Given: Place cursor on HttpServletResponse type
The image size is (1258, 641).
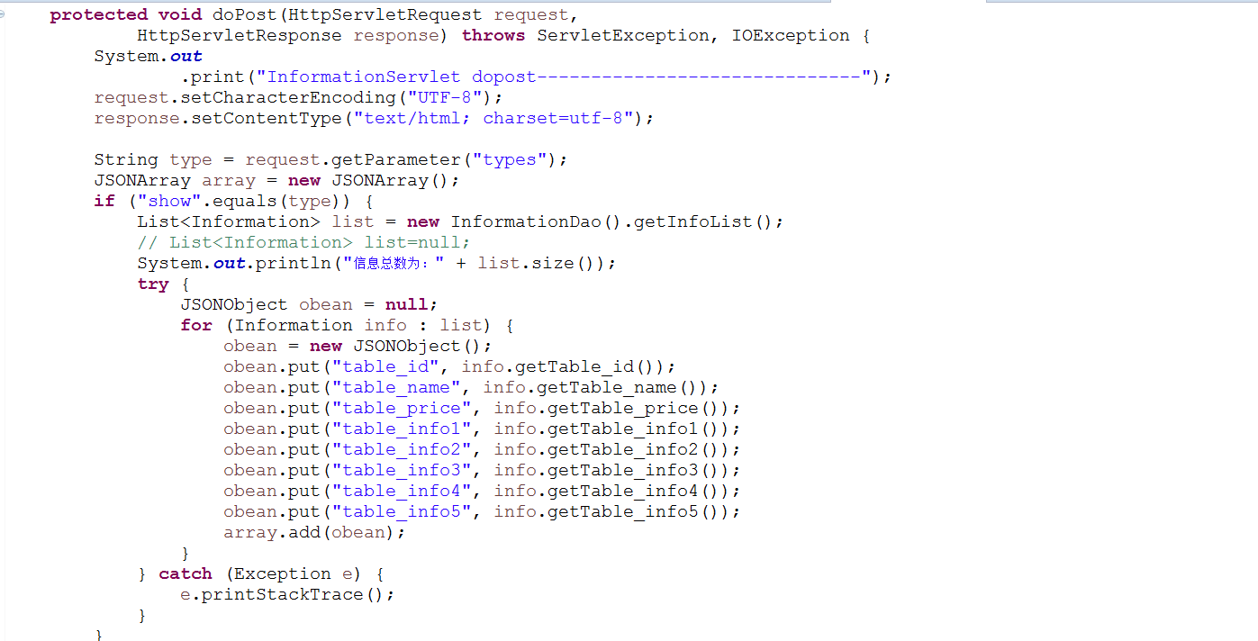Looking at the screenshot, I should tap(240, 35).
